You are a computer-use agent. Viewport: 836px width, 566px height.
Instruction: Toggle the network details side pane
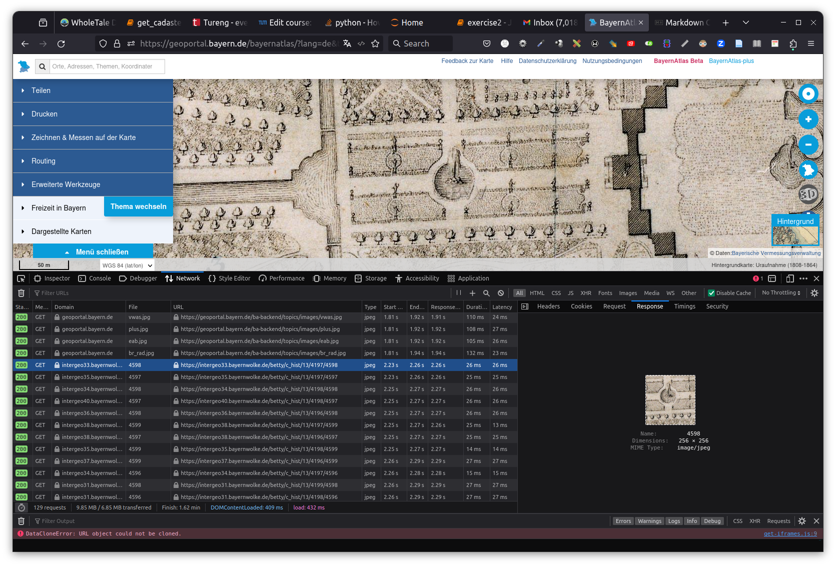click(x=525, y=306)
